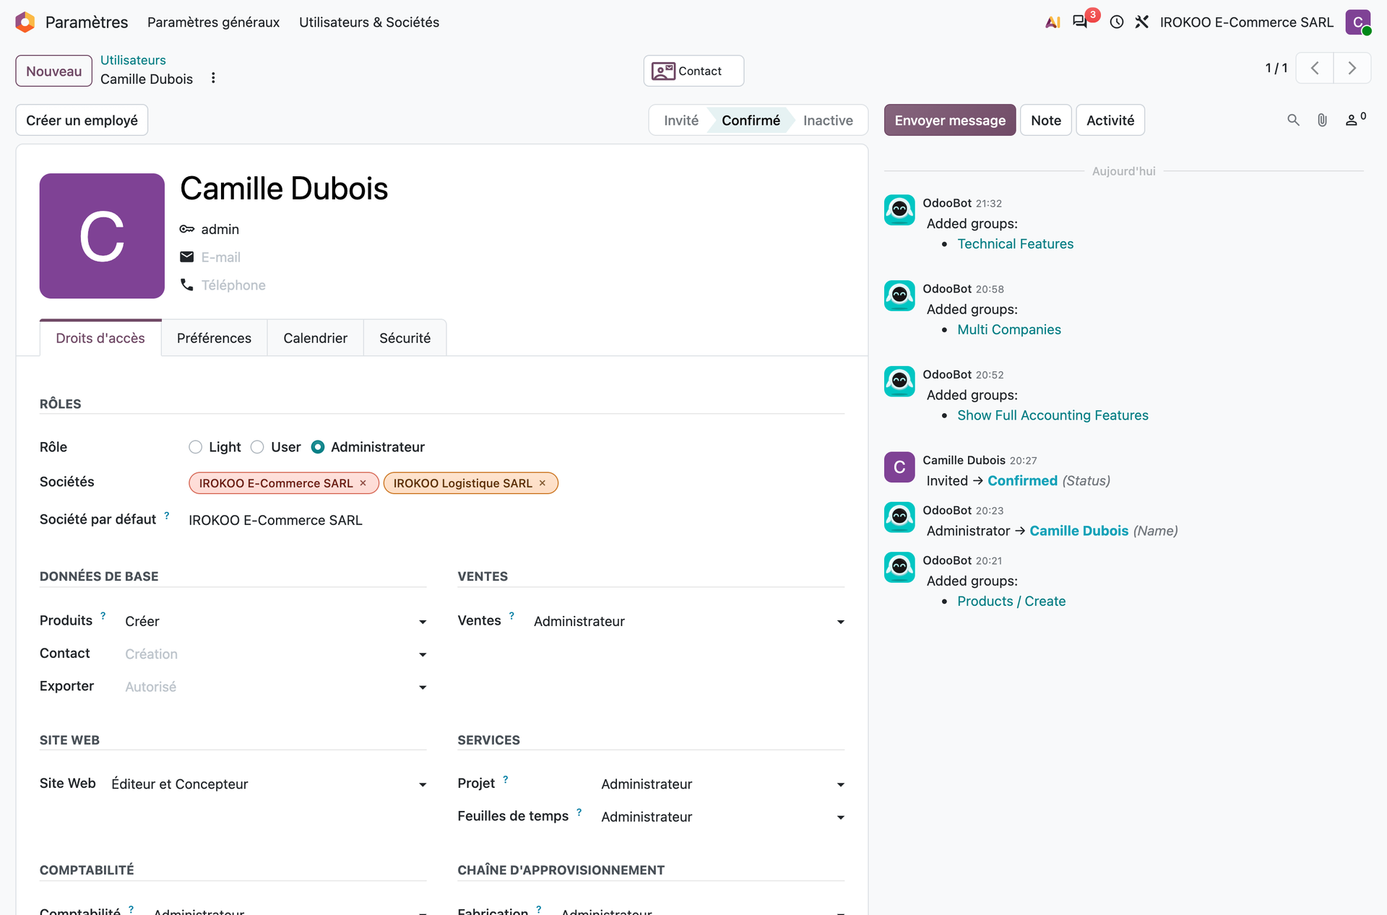Open the Odoo home app icon
This screenshot has height=915, width=1387.
(25, 22)
